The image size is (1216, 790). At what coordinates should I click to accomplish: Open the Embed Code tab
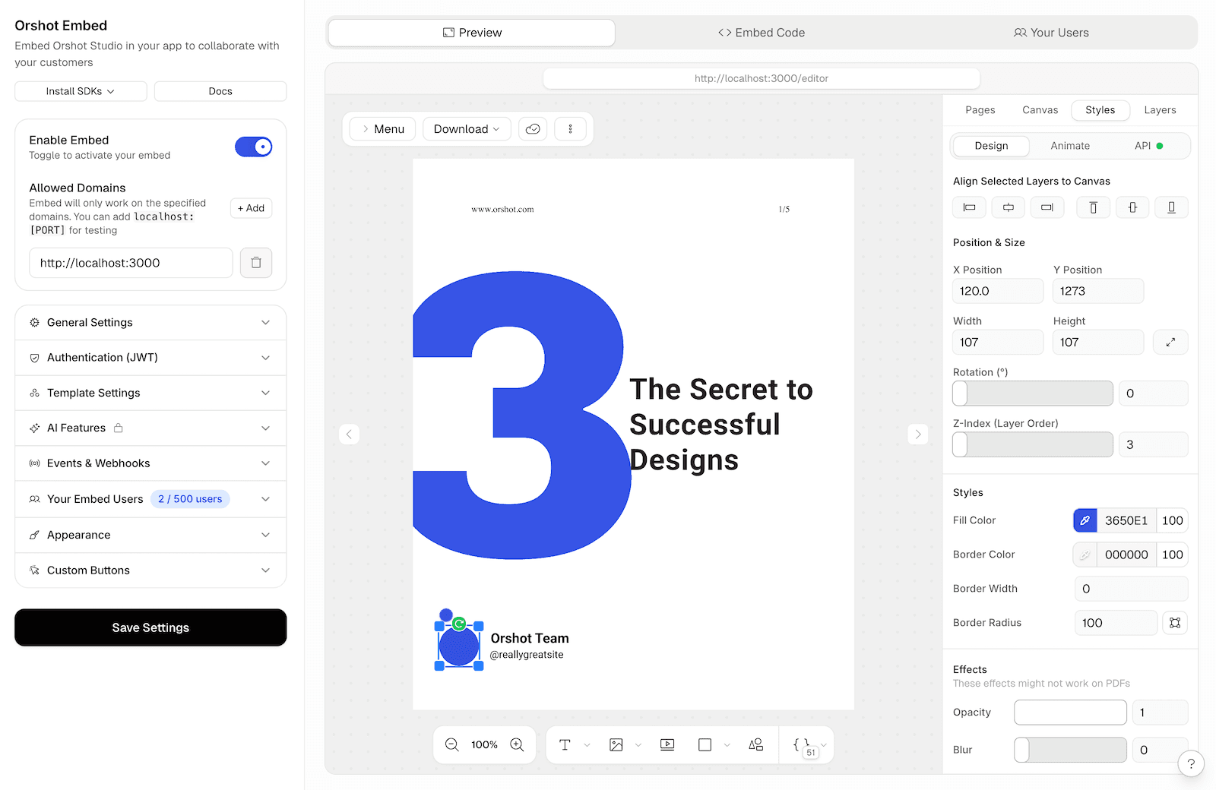[x=761, y=32]
